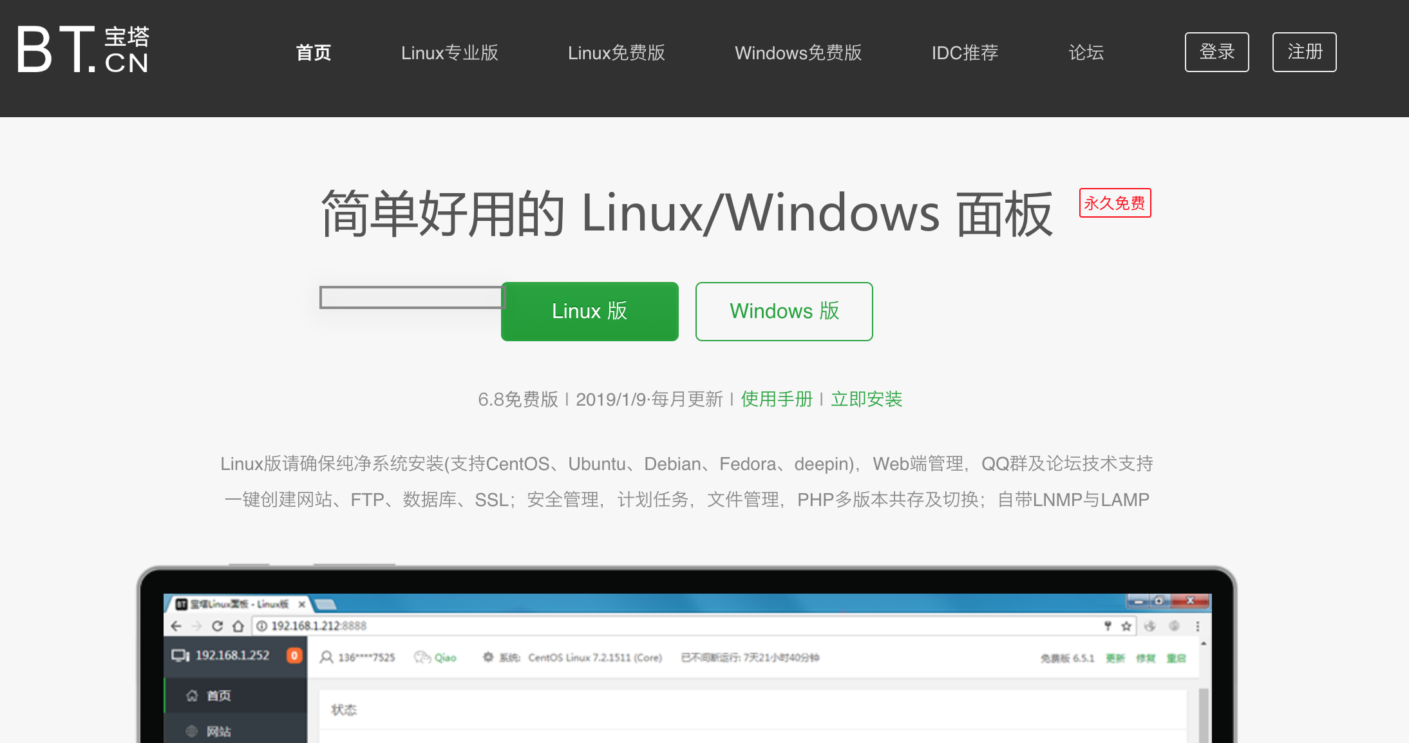Click the gear icon beside 系统 in preview
1409x743 pixels.
[x=488, y=657]
